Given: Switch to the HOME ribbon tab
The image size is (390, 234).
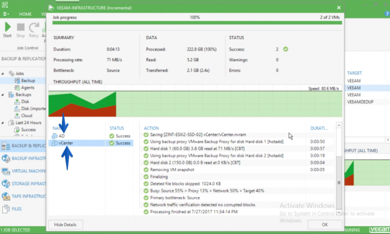Looking at the screenshot, I should [25, 14].
